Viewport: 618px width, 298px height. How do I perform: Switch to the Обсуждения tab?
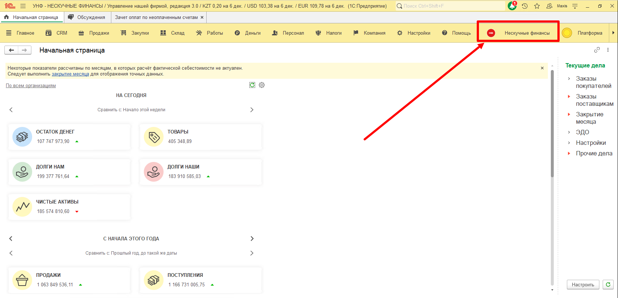tap(87, 17)
